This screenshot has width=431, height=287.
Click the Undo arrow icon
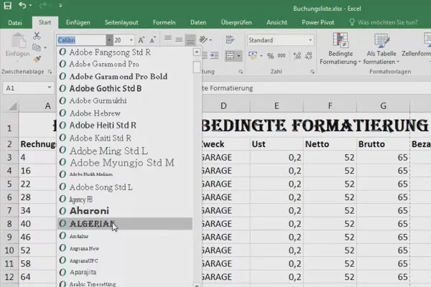coord(24,6)
